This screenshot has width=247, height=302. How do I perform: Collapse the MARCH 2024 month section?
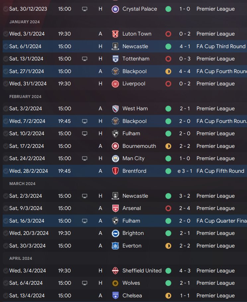[22, 183]
